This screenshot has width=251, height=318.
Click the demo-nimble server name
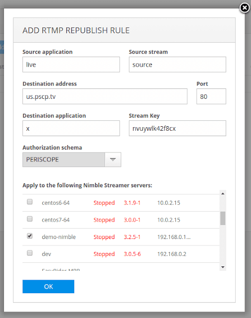click(x=59, y=237)
